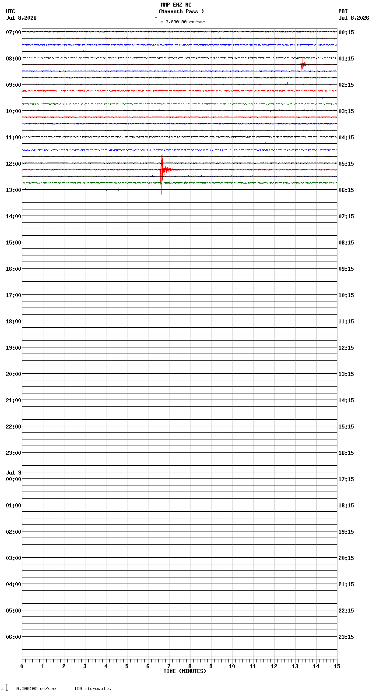372x694 pixels.
Task: Click the 04:00 UTC time label
Action: pyautogui.click(x=14, y=584)
